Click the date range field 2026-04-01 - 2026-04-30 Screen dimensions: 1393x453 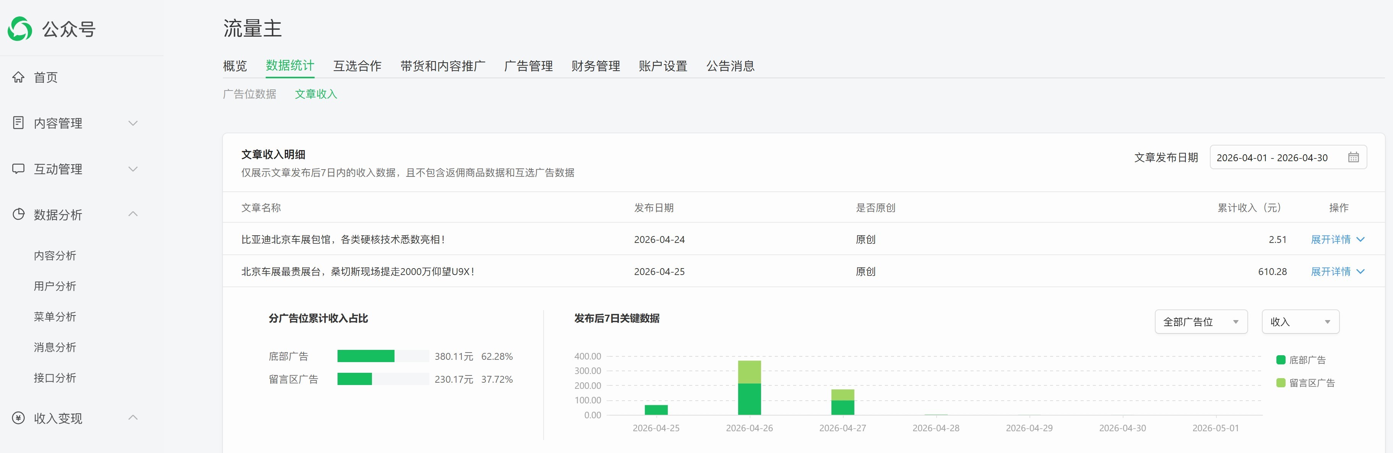1288,157
